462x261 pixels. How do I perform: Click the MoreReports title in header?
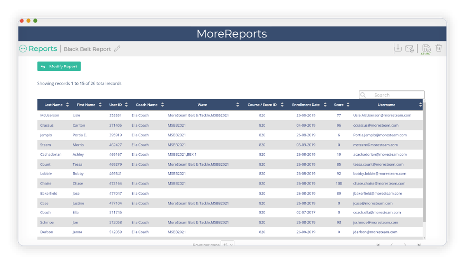click(x=232, y=34)
